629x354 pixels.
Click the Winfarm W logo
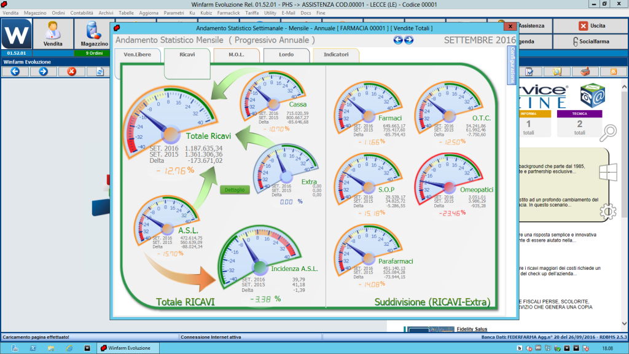coord(17,34)
